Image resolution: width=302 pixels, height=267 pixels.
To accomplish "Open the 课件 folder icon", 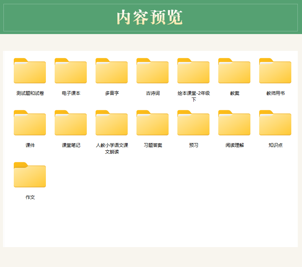I will [x=30, y=123].
